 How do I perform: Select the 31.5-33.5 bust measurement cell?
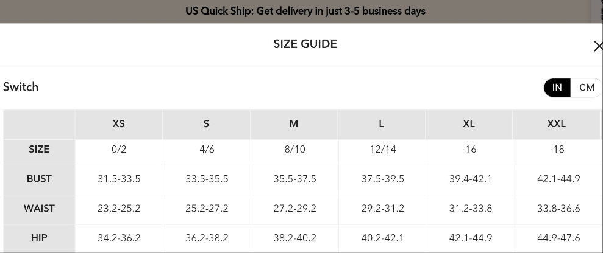tap(119, 179)
